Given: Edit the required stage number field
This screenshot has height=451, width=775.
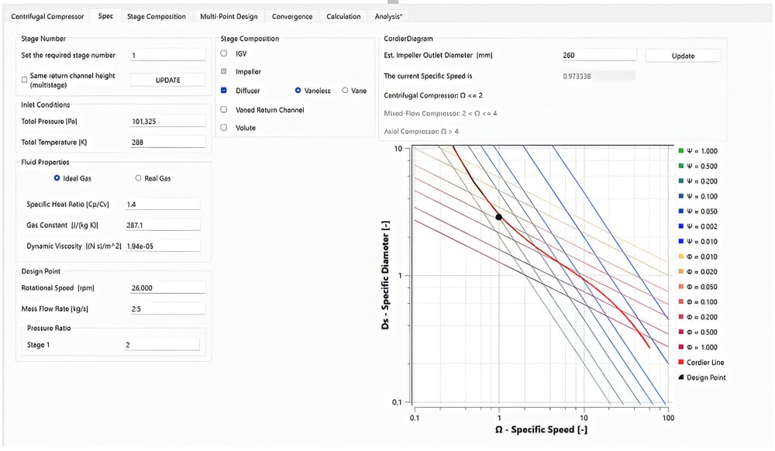Looking at the screenshot, I should tap(167, 55).
